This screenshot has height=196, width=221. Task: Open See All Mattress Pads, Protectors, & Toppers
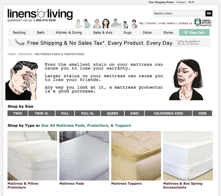coord(86,126)
